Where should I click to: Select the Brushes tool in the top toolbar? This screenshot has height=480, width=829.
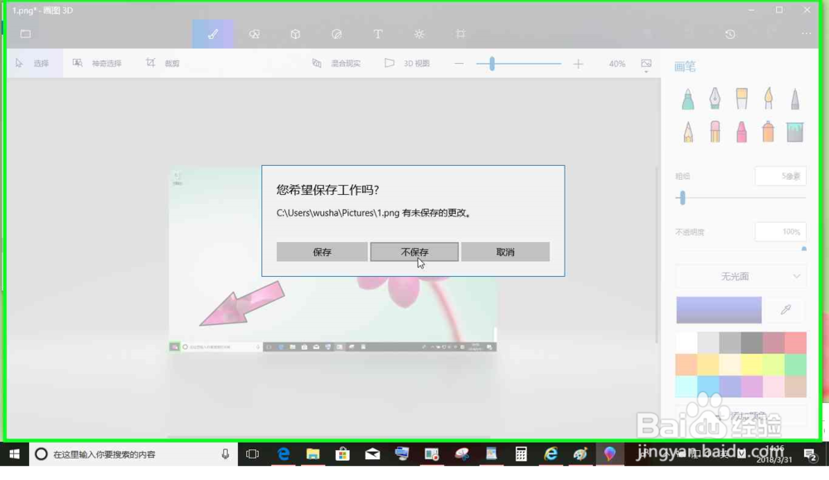(212, 34)
